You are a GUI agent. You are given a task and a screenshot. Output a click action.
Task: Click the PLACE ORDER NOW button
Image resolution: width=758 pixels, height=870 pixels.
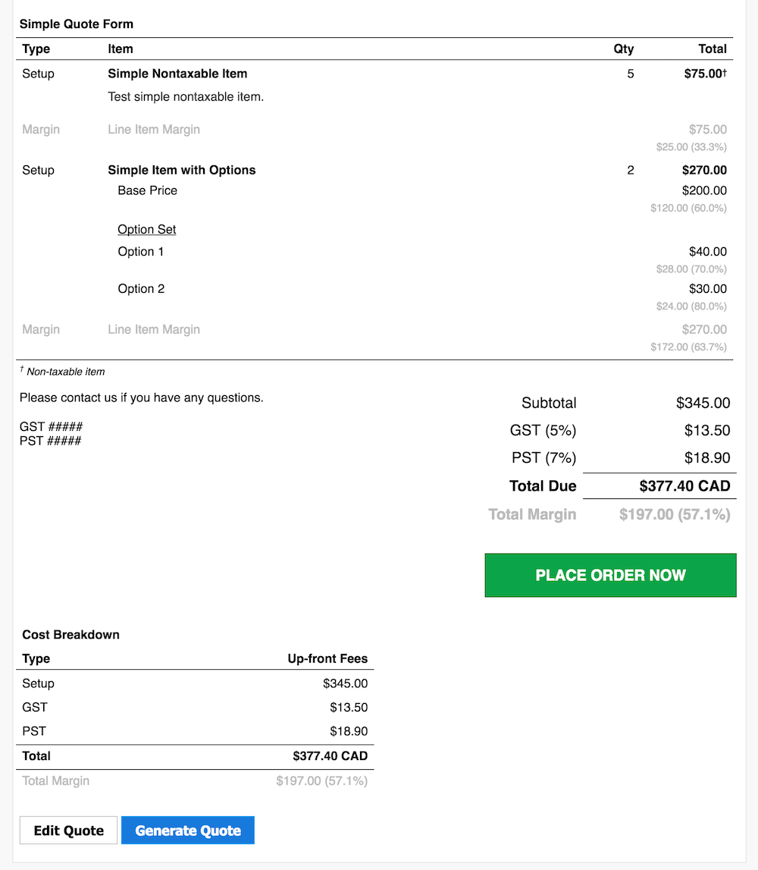[x=610, y=575]
